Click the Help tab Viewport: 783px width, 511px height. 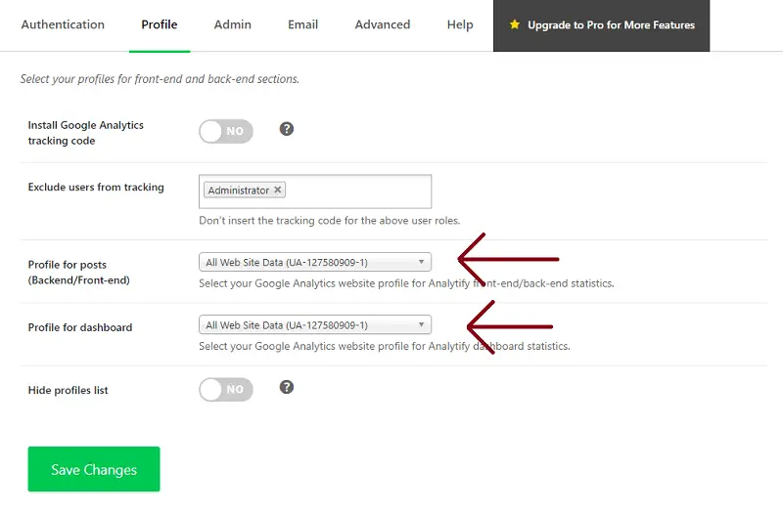[460, 24]
